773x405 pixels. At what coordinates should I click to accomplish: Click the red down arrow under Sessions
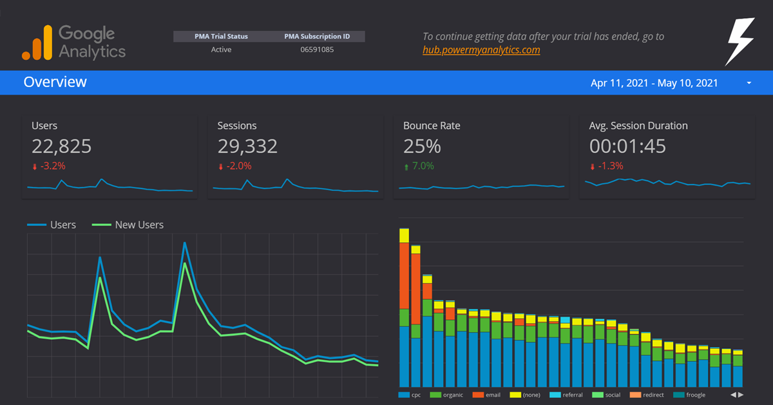click(221, 166)
